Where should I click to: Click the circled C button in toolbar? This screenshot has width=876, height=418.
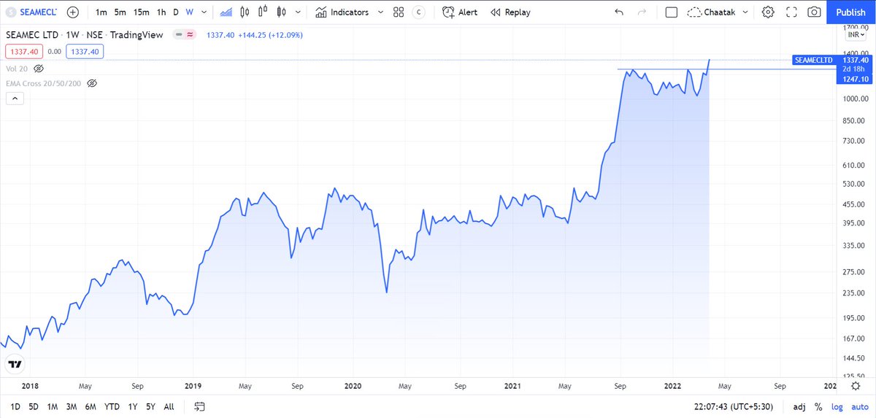(418, 12)
